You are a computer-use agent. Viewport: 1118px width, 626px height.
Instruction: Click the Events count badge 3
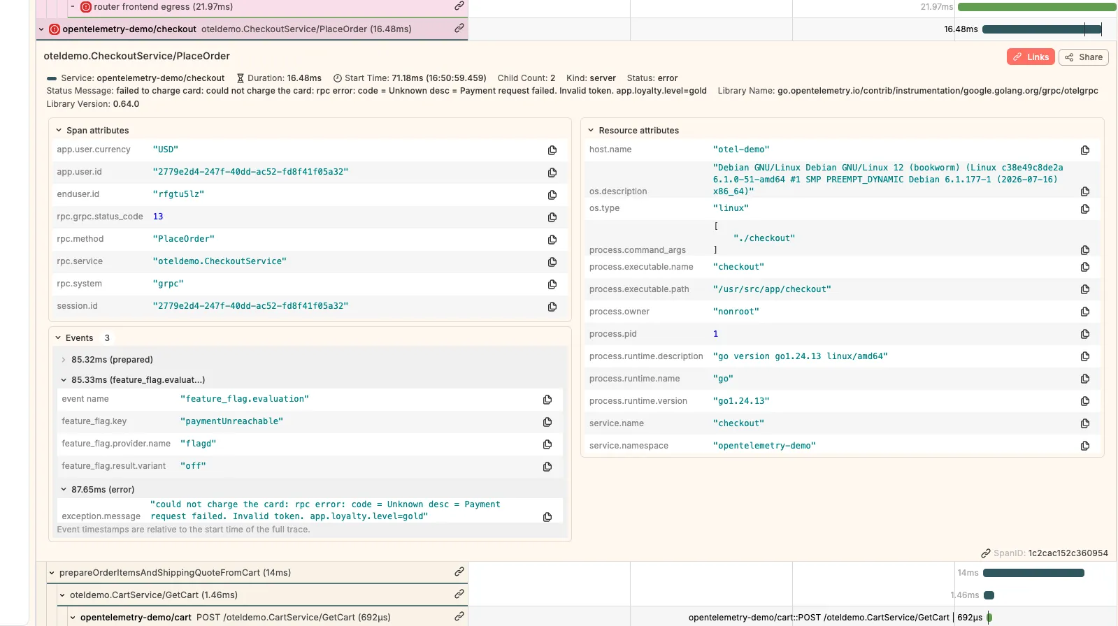coord(107,338)
